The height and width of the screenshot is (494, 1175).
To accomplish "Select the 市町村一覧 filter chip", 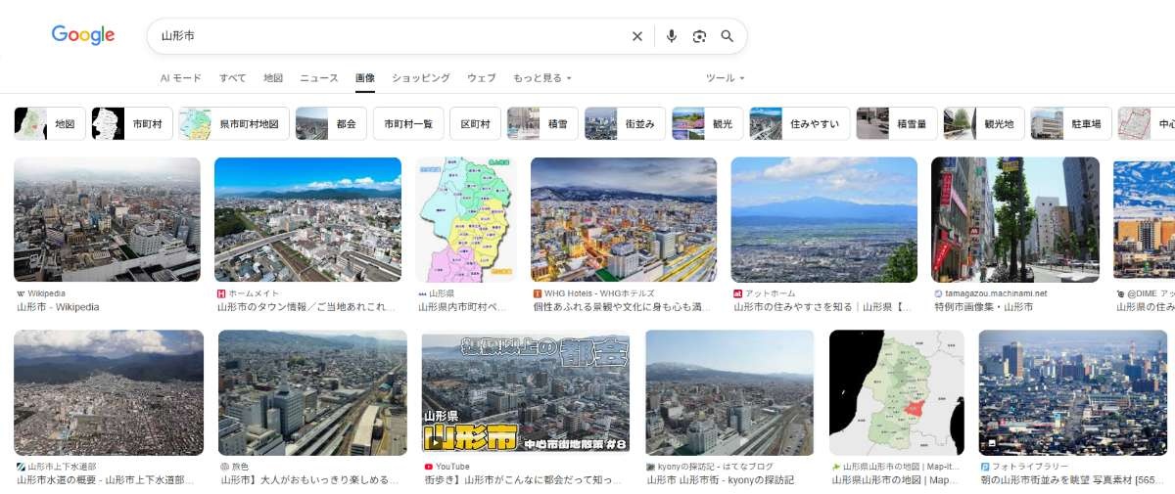I will (x=407, y=124).
